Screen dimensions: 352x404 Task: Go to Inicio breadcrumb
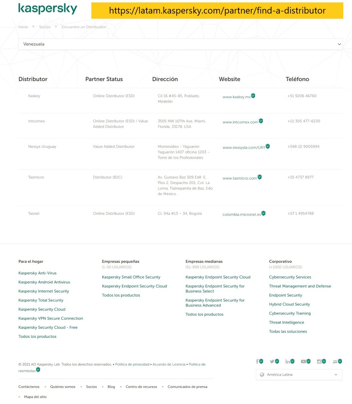23,27
